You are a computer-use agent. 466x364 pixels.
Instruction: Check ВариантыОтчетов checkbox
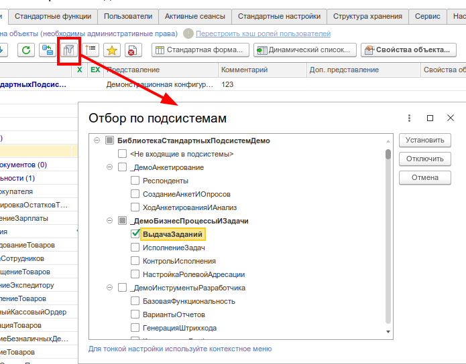tap(135, 314)
